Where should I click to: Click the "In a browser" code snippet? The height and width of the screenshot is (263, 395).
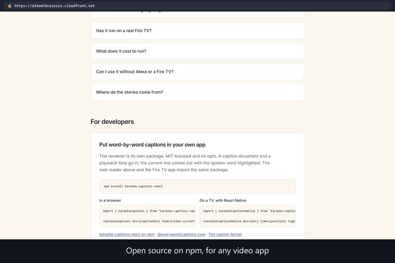coord(147,216)
